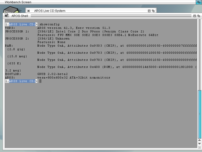Click the 'PROCESSOR 2:' label
The image size is (202, 152).
point(17,39)
